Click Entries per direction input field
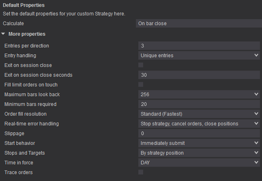262x181 pixels. (x=199, y=45)
